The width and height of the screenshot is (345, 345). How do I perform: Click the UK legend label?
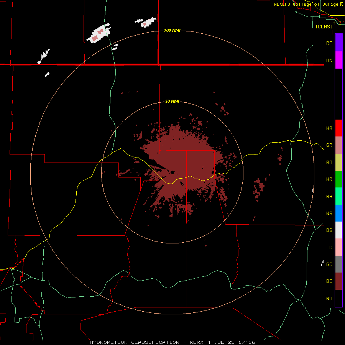(329, 60)
